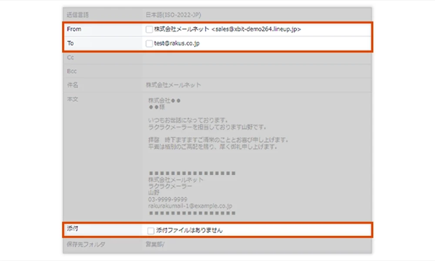Click the signature line ラクラクメーラー
Image resolution: width=435 pixels, height=261 pixels.
pos(170,186)
